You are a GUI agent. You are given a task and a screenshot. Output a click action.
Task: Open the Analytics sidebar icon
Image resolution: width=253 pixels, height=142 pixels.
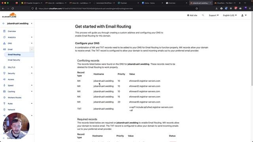[4, 37]
